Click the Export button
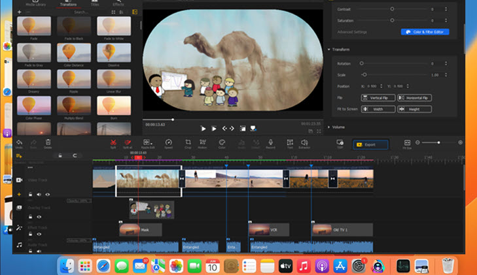 [x=370, y=144]
